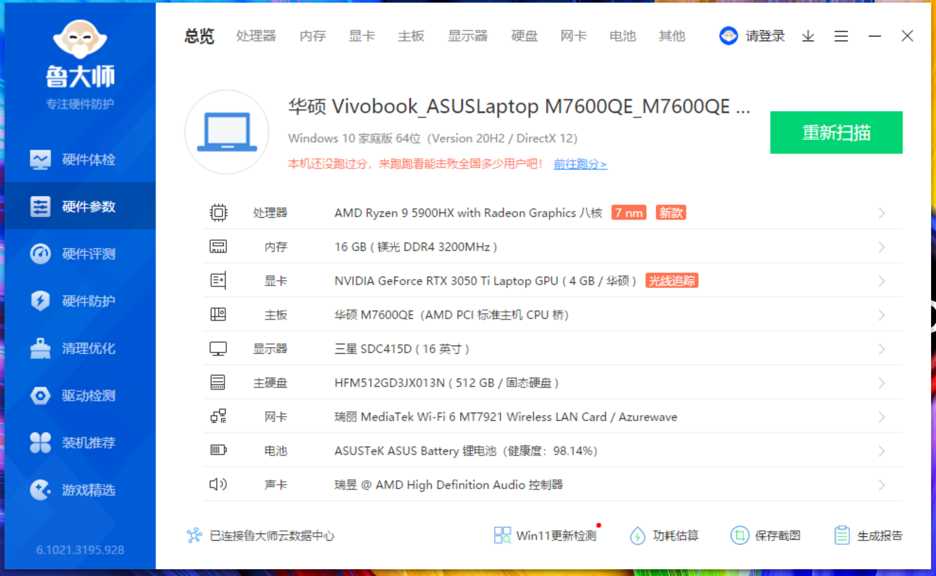Open 装机推荐 sidebar section

[x=80, y=442]
